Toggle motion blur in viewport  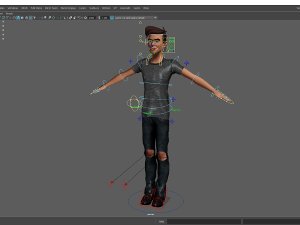click(x=49, y=17)
